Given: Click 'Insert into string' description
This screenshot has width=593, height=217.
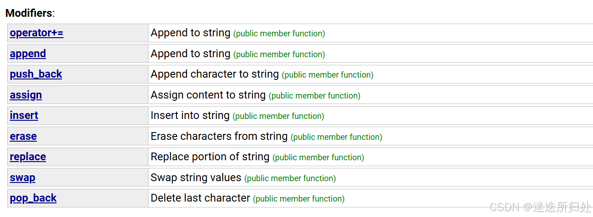Looking at the screenshot, I should click(190, 116).
